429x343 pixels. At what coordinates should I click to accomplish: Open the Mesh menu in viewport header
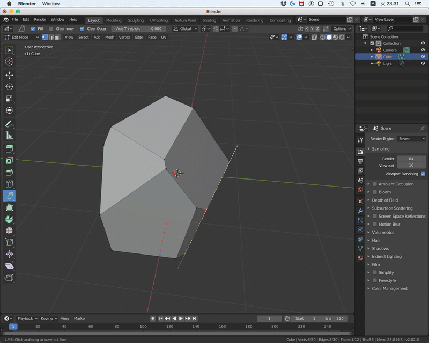[x=109, y=38]
